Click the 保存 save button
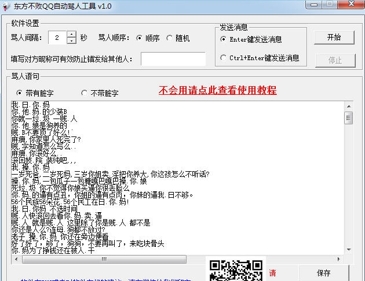The image size is (365, 281). click(324, 273)
